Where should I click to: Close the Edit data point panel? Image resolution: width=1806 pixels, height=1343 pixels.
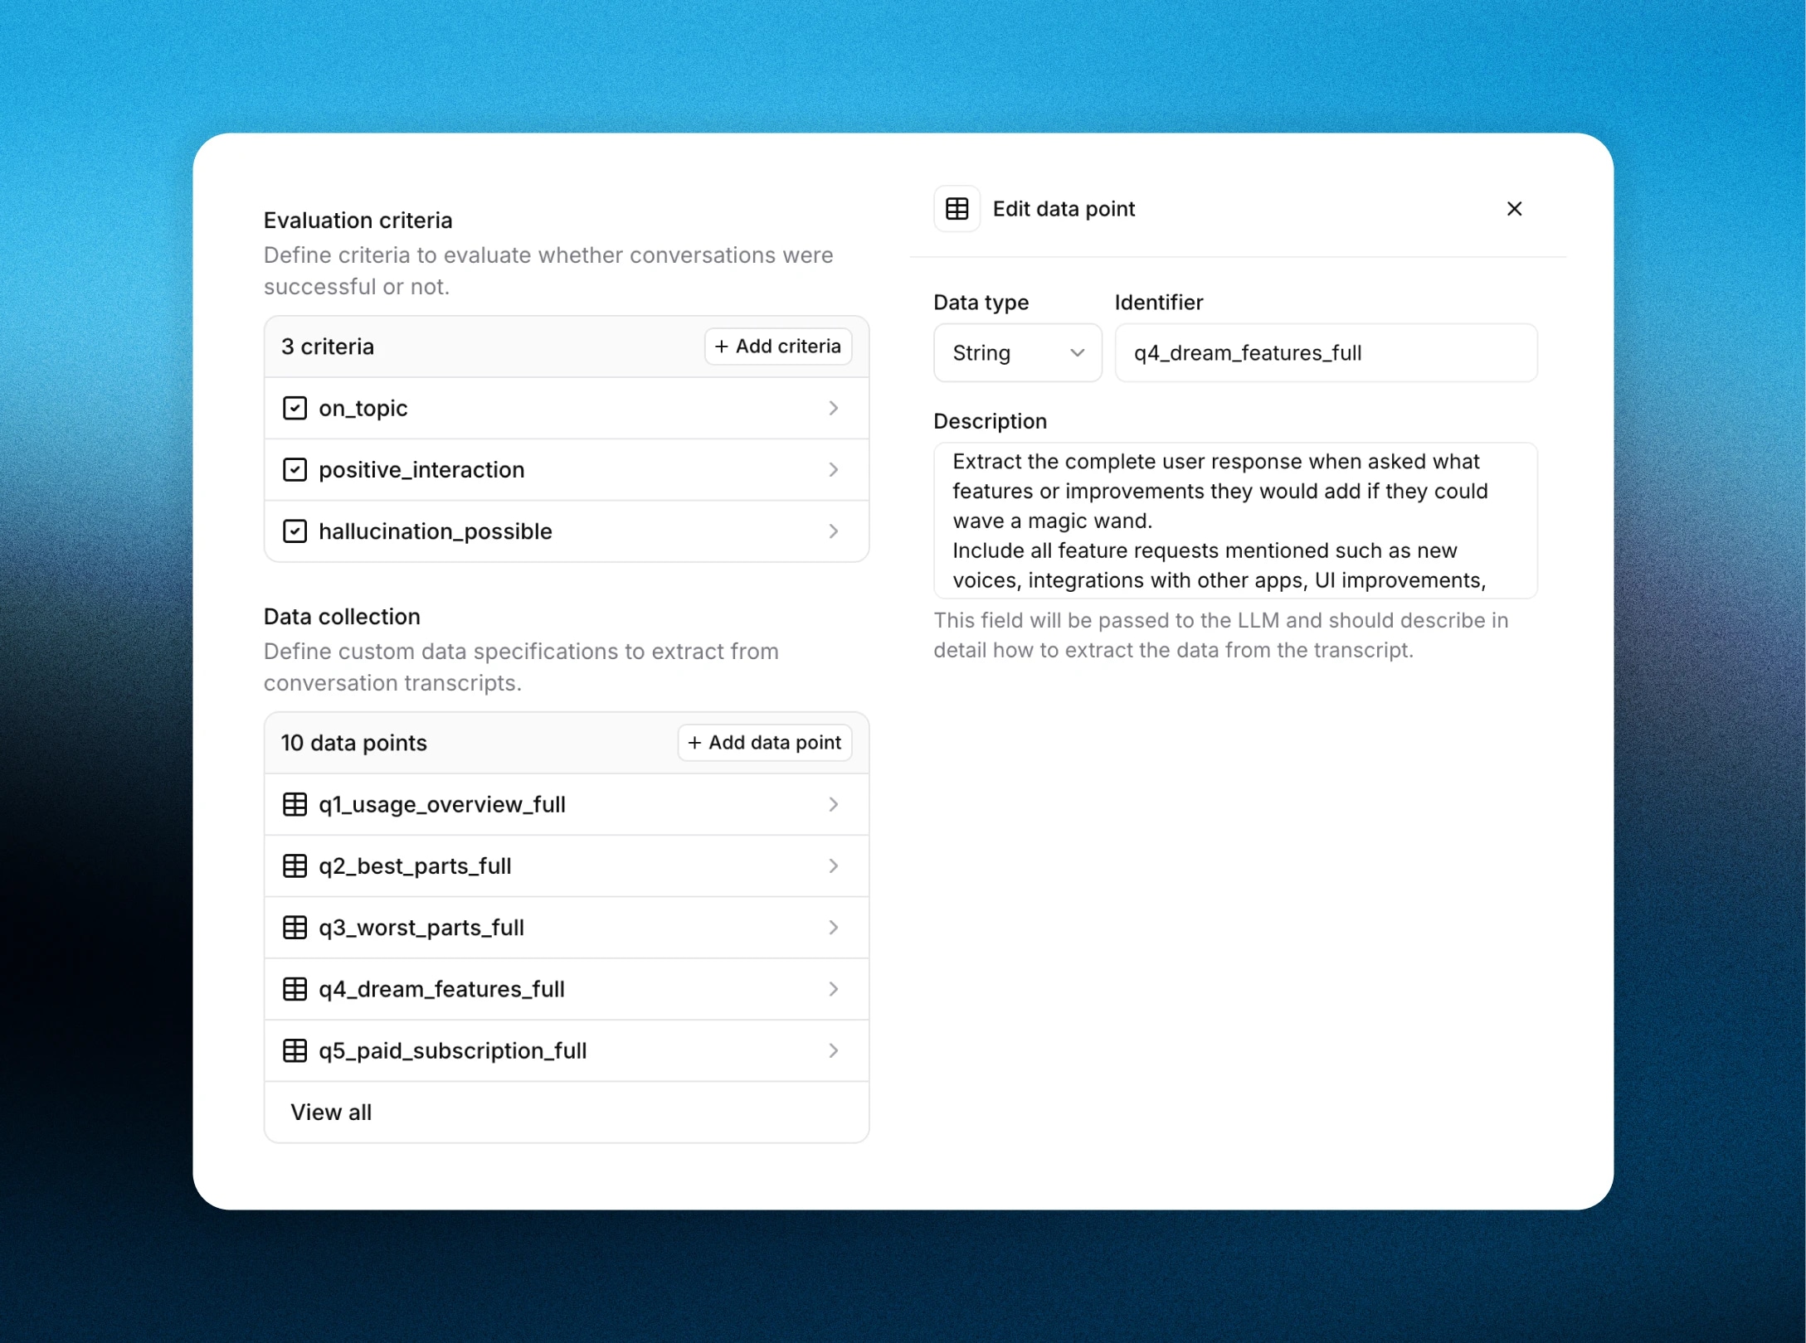tap(1515, 208)
